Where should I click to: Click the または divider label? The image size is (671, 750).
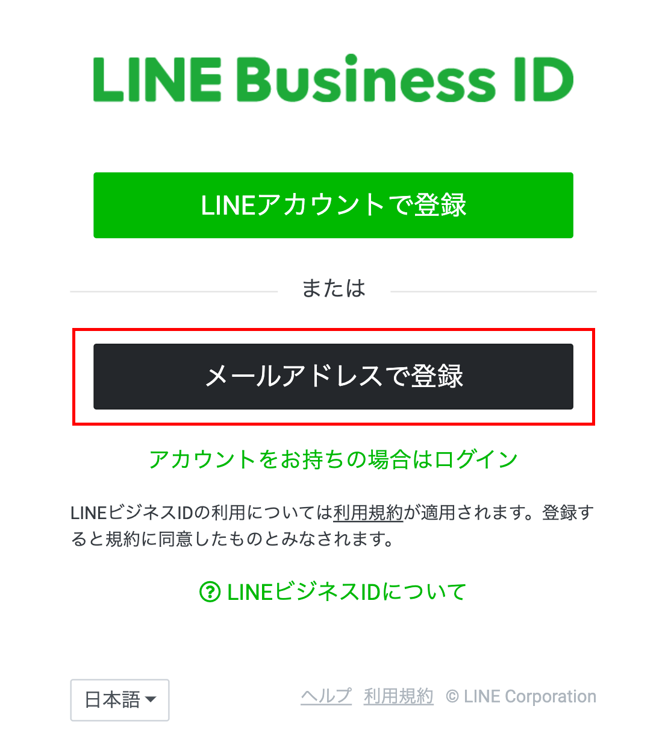[x=334, y=288]
